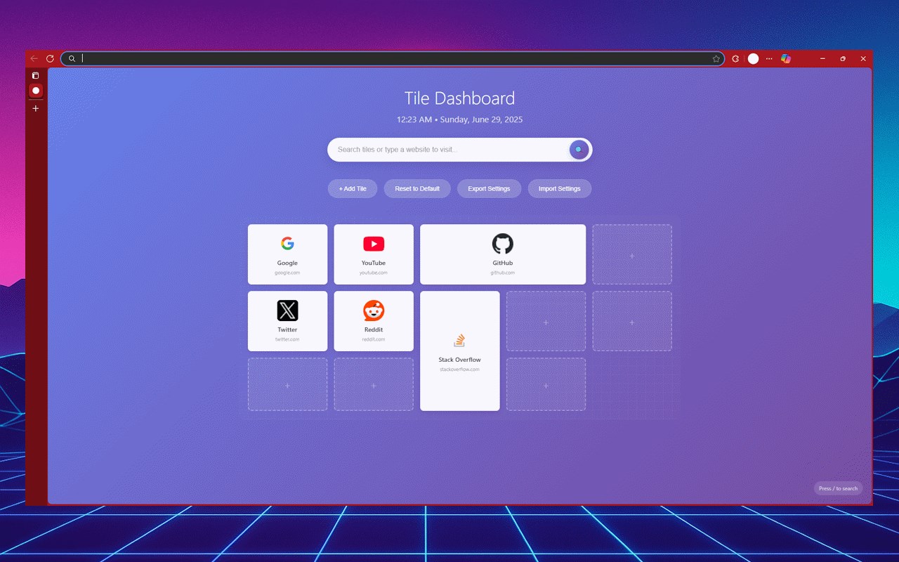Click the + Add Tile button
Viewport: 899px width, 562px height.
pos(353,188)
